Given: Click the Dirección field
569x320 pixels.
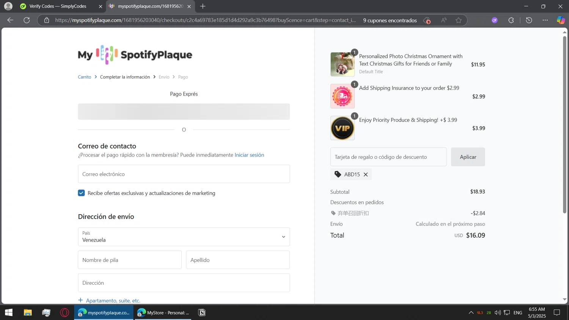Looking at the screenshot, I should tap(184, 283).
